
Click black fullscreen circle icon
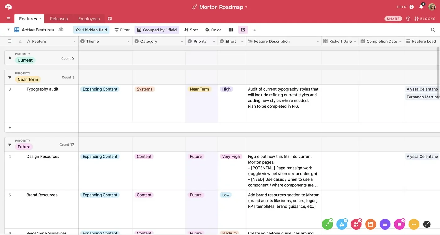pyautogui.click(x=427, y=224)
